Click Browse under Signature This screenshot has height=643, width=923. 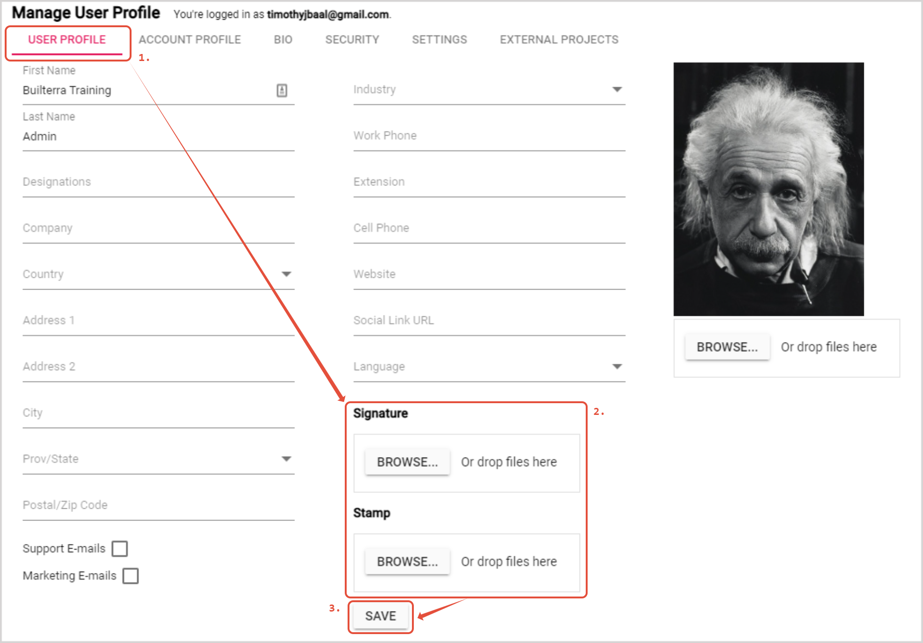407,462
